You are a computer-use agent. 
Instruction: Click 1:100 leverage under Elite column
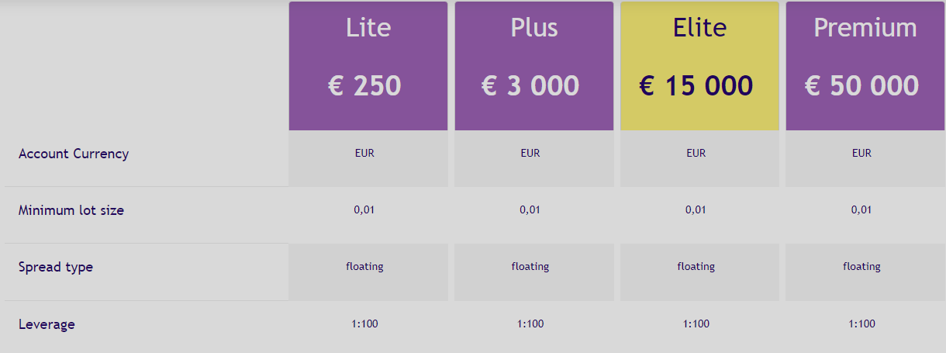click(696, 324)
